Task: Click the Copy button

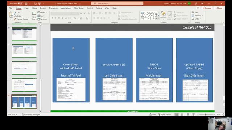Action: pyautogui.click(x=18, y=16)
